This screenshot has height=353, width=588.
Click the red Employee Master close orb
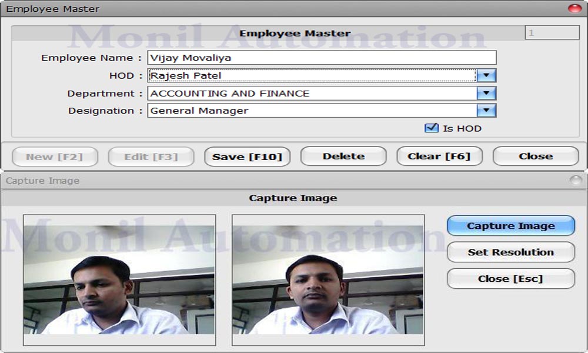pyautogui.click(x=575, y=8)
